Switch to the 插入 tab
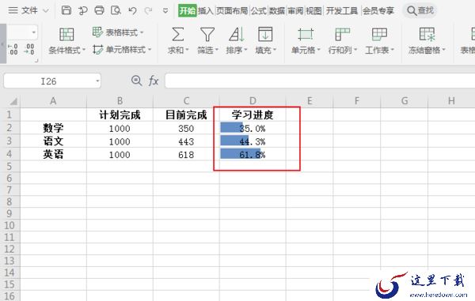Screen dimensions: 475x301 coord(206,11)
